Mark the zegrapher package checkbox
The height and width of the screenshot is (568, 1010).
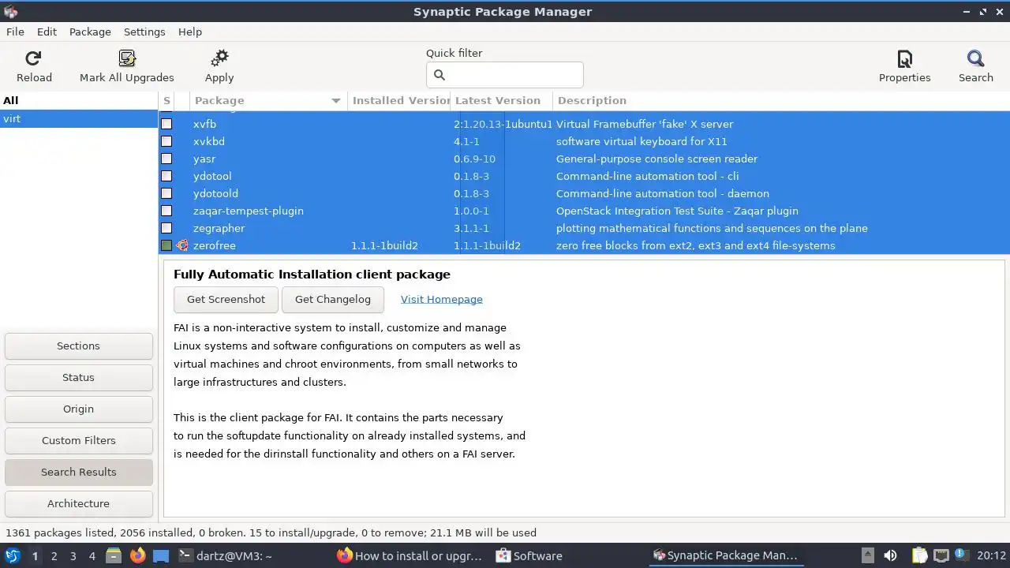point(166,228)
